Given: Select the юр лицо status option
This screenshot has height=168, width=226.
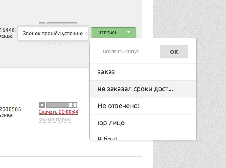Looking at the screenshot, I should (143, 123).
